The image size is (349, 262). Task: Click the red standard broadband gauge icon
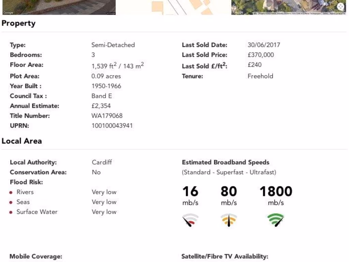[191, 220]
